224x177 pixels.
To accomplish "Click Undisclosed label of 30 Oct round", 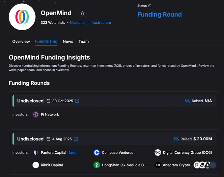I will tap(30, 101).
